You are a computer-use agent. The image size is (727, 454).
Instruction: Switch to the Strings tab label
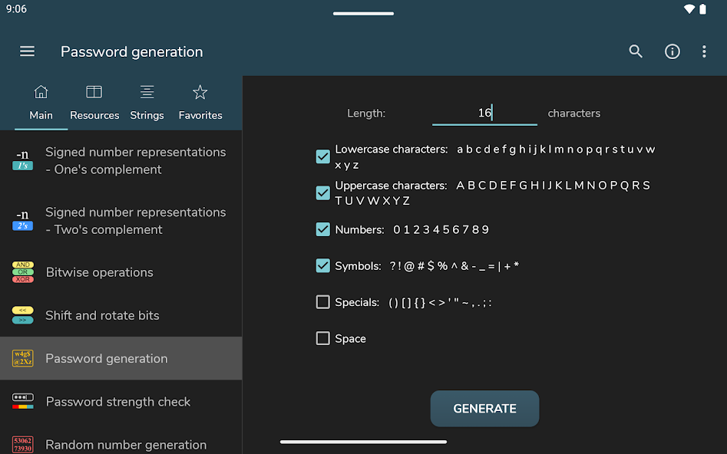147,115
